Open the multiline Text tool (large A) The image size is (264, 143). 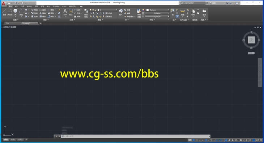65,12
